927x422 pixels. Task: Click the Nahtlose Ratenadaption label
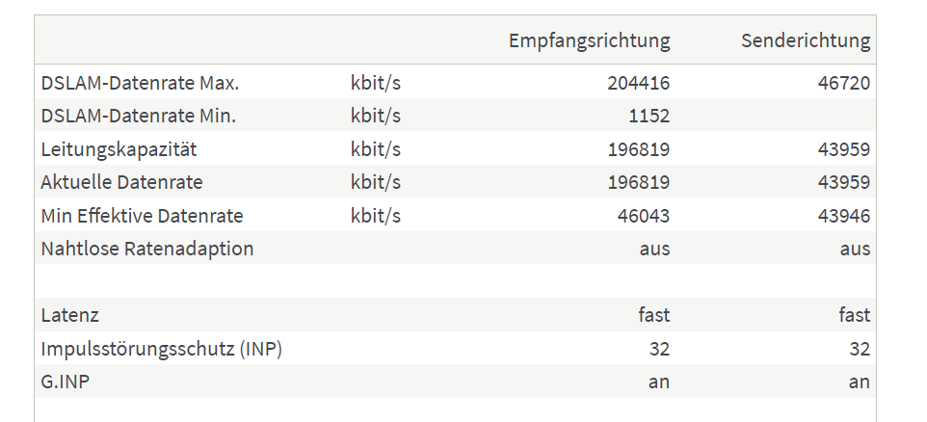click(147, 249)
